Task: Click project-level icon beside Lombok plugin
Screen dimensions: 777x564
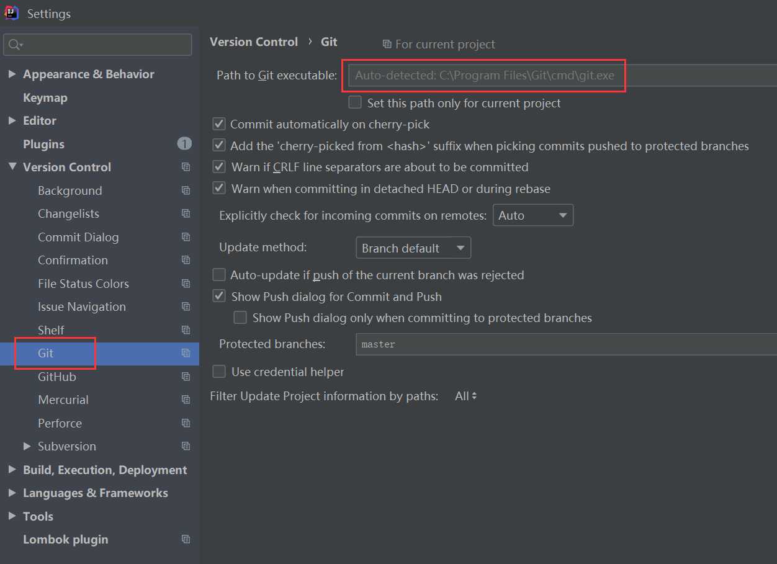Action: click(x=186, y=539)
